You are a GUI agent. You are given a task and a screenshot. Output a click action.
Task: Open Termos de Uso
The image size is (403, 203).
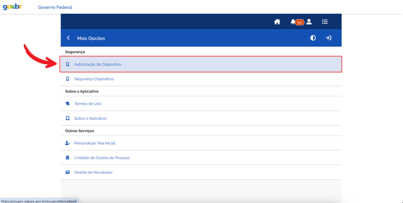pos(201,104)
